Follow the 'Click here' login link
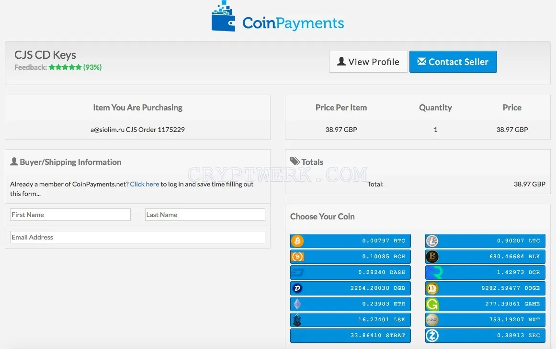556x349 pixels. point(144,184)
